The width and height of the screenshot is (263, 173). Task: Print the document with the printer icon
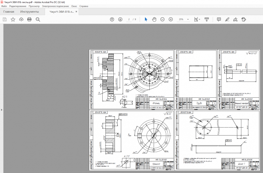[x=29, y=19]
